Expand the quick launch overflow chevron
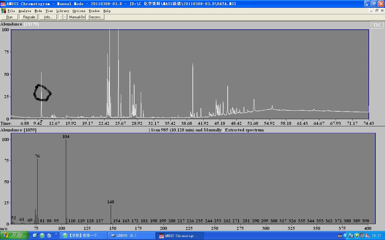The height and width of the screenshot is (240, 385). (56, 234)
